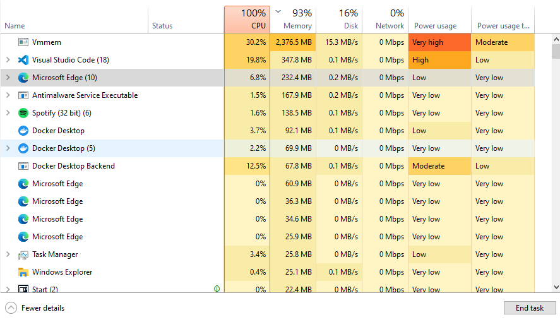Sort by the Memory column header
Screen dimensions: 560x322
(x=293, y=20)
